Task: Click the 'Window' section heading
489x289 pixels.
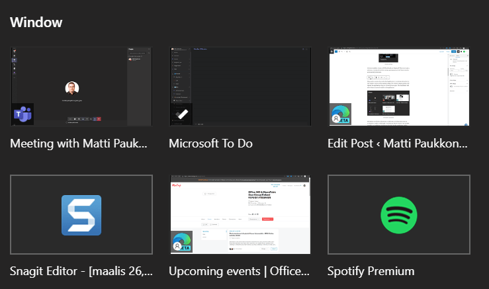Action: click(36, 22)
